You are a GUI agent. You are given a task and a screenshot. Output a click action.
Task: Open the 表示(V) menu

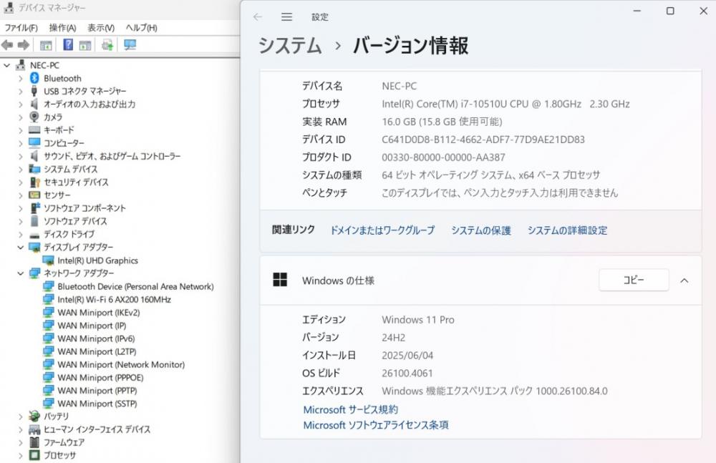pos(101,28)
